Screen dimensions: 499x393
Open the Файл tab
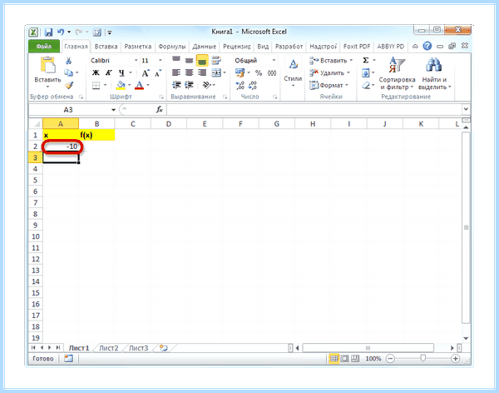click(x=44, y=47)
